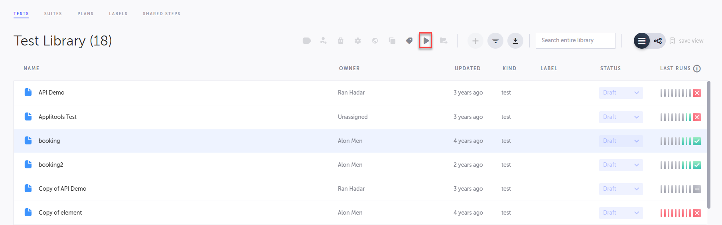Click the duplicate tests icon
This screenshot has height=225, width=722.
pos(392,41)
